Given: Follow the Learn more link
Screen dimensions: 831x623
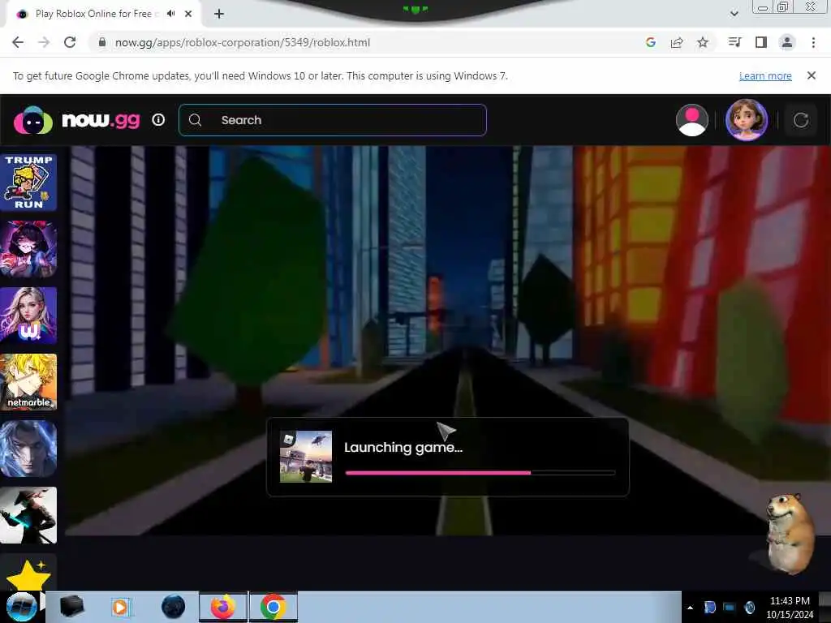Looking at the screenshot, I should (765, 75).
